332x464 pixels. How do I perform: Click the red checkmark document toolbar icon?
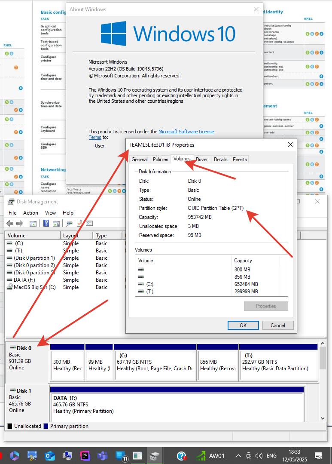pos(79,223)
